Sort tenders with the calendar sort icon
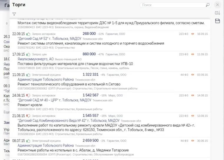The height and width of the screenshot is (160, 224). [x=218, y=13]
